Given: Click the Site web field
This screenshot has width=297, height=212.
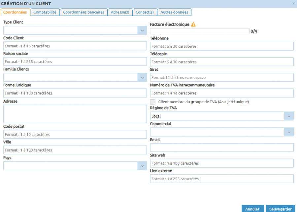Looking at the screenshot, I should click(x=222, y=163).
